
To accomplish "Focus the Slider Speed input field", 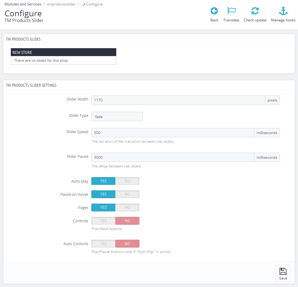I will 172,133.
